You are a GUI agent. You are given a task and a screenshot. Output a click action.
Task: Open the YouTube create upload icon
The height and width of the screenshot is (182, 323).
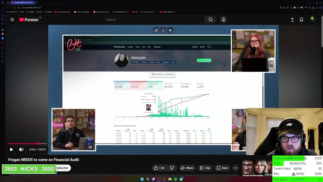[292, 19]
